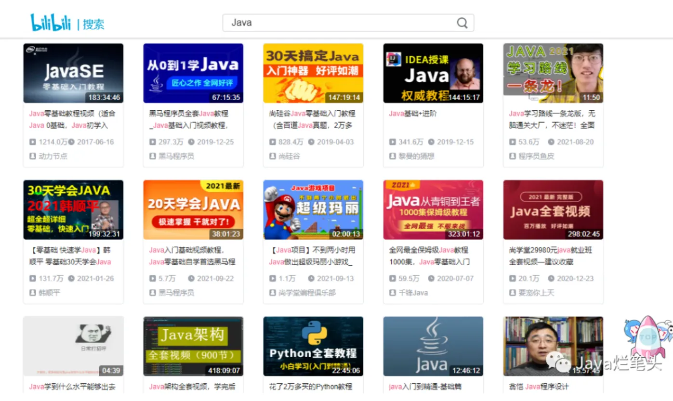673x401 pixels.
Task: Click the 323:01:12 duration badge
Action: (464, 234)
